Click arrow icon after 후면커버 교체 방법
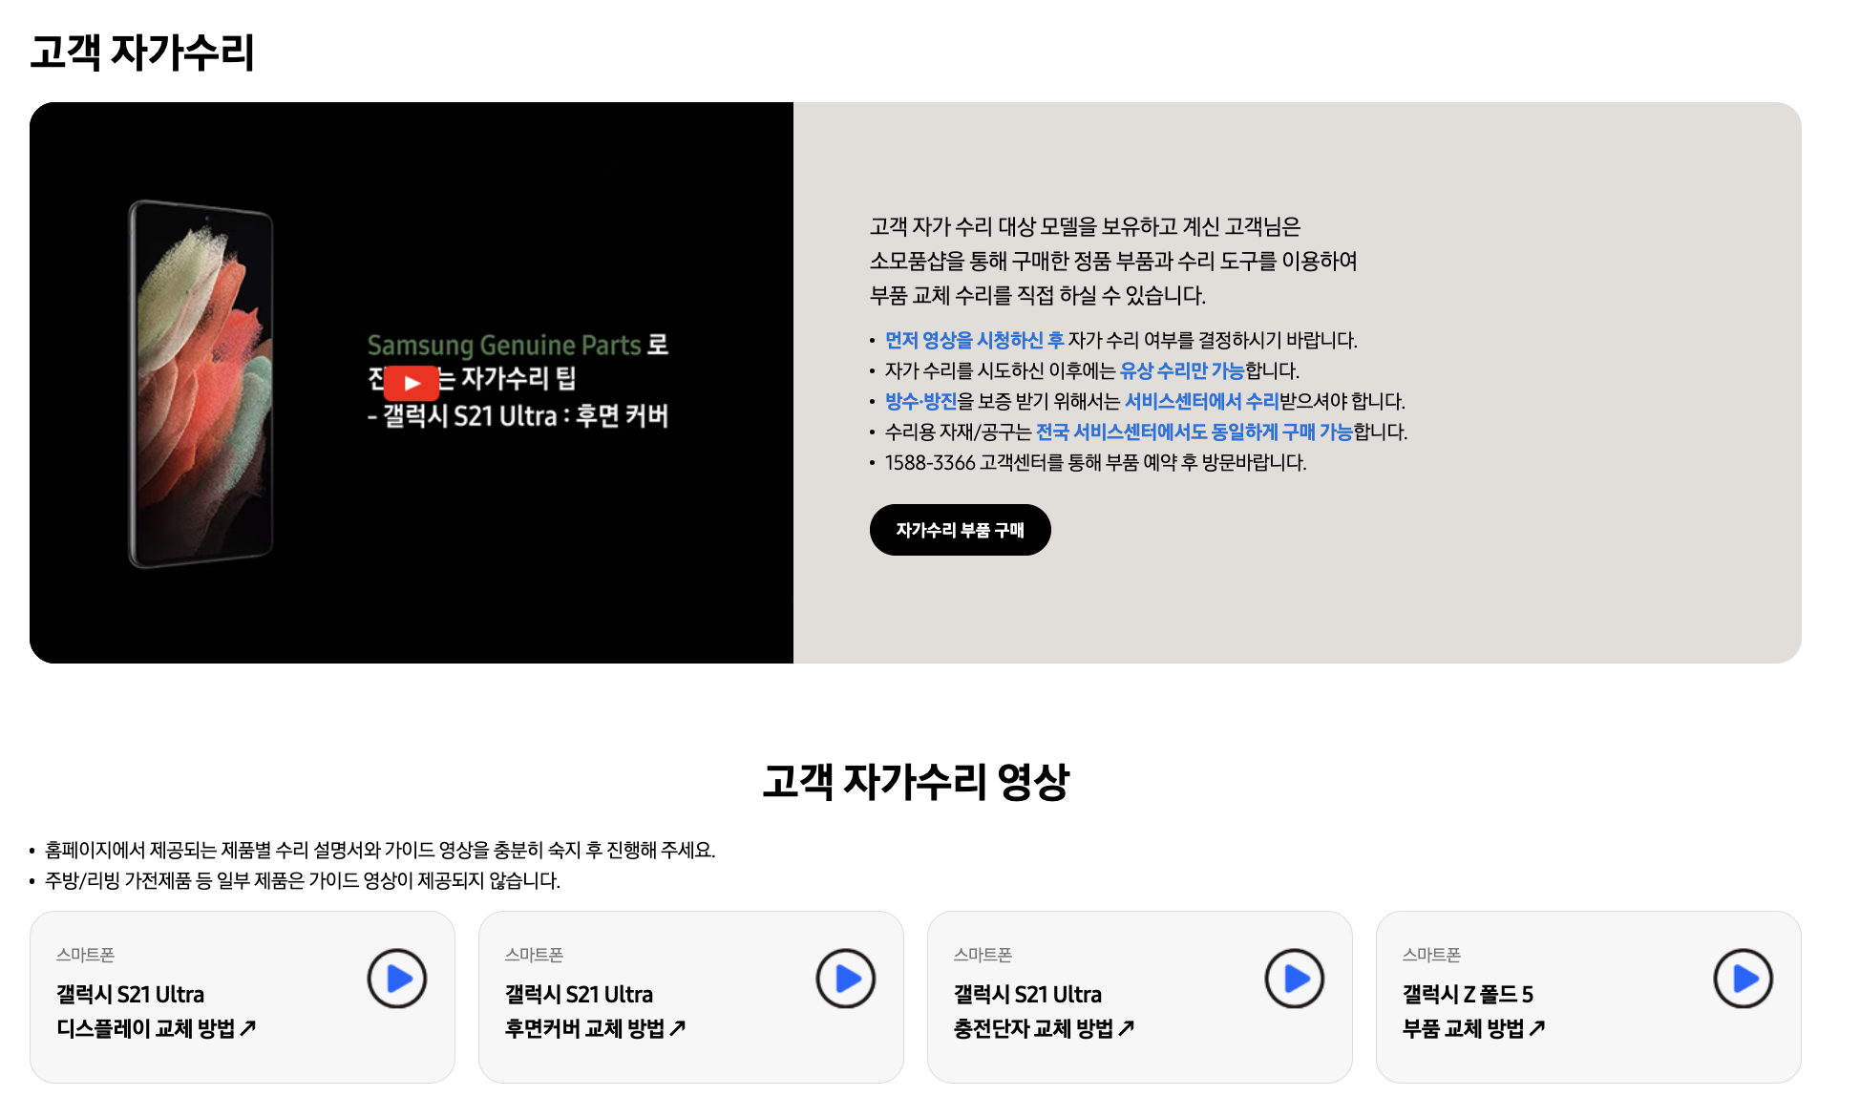The width and height of the screenshot is (1860, 1096). click(678, 1028)
